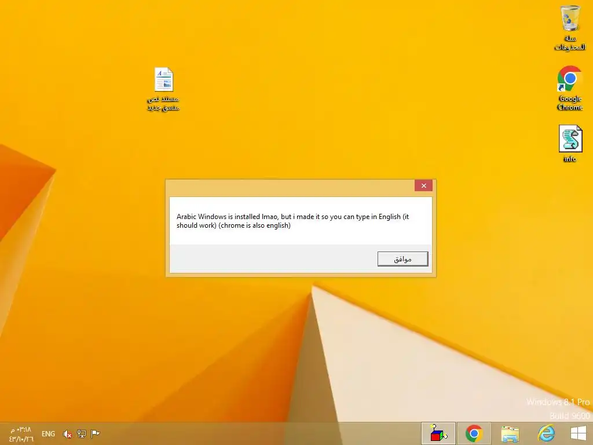Open the Recycle Bin desktop icon

pyautogui.click(x=570, y=27)
